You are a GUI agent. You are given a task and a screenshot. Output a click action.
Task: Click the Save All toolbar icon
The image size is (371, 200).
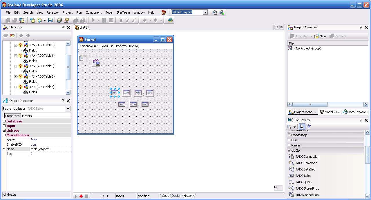click(x=59, y=20)
